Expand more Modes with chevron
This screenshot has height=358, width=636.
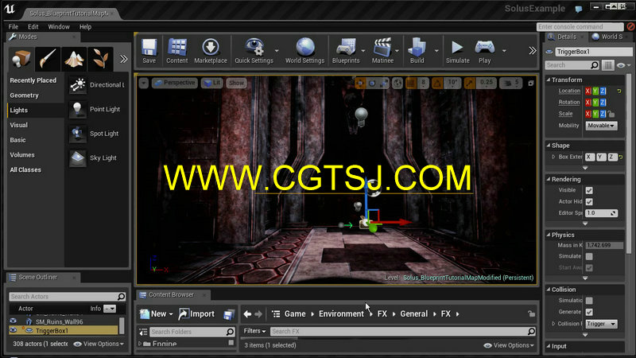tap(123, 59)
